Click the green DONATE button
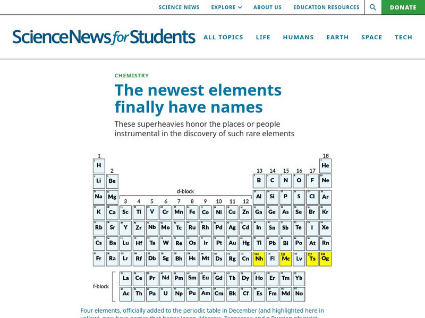The width and height of the screenshot is (425, 318). click(403, 7)
